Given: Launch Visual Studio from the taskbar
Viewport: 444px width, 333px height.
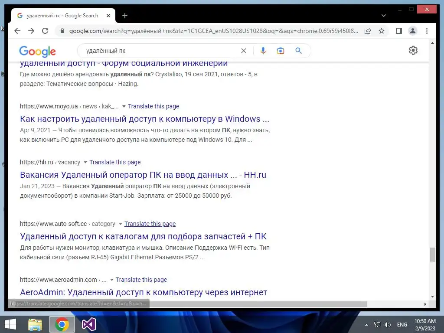Looking at the screenshot, I should point(89,324).
